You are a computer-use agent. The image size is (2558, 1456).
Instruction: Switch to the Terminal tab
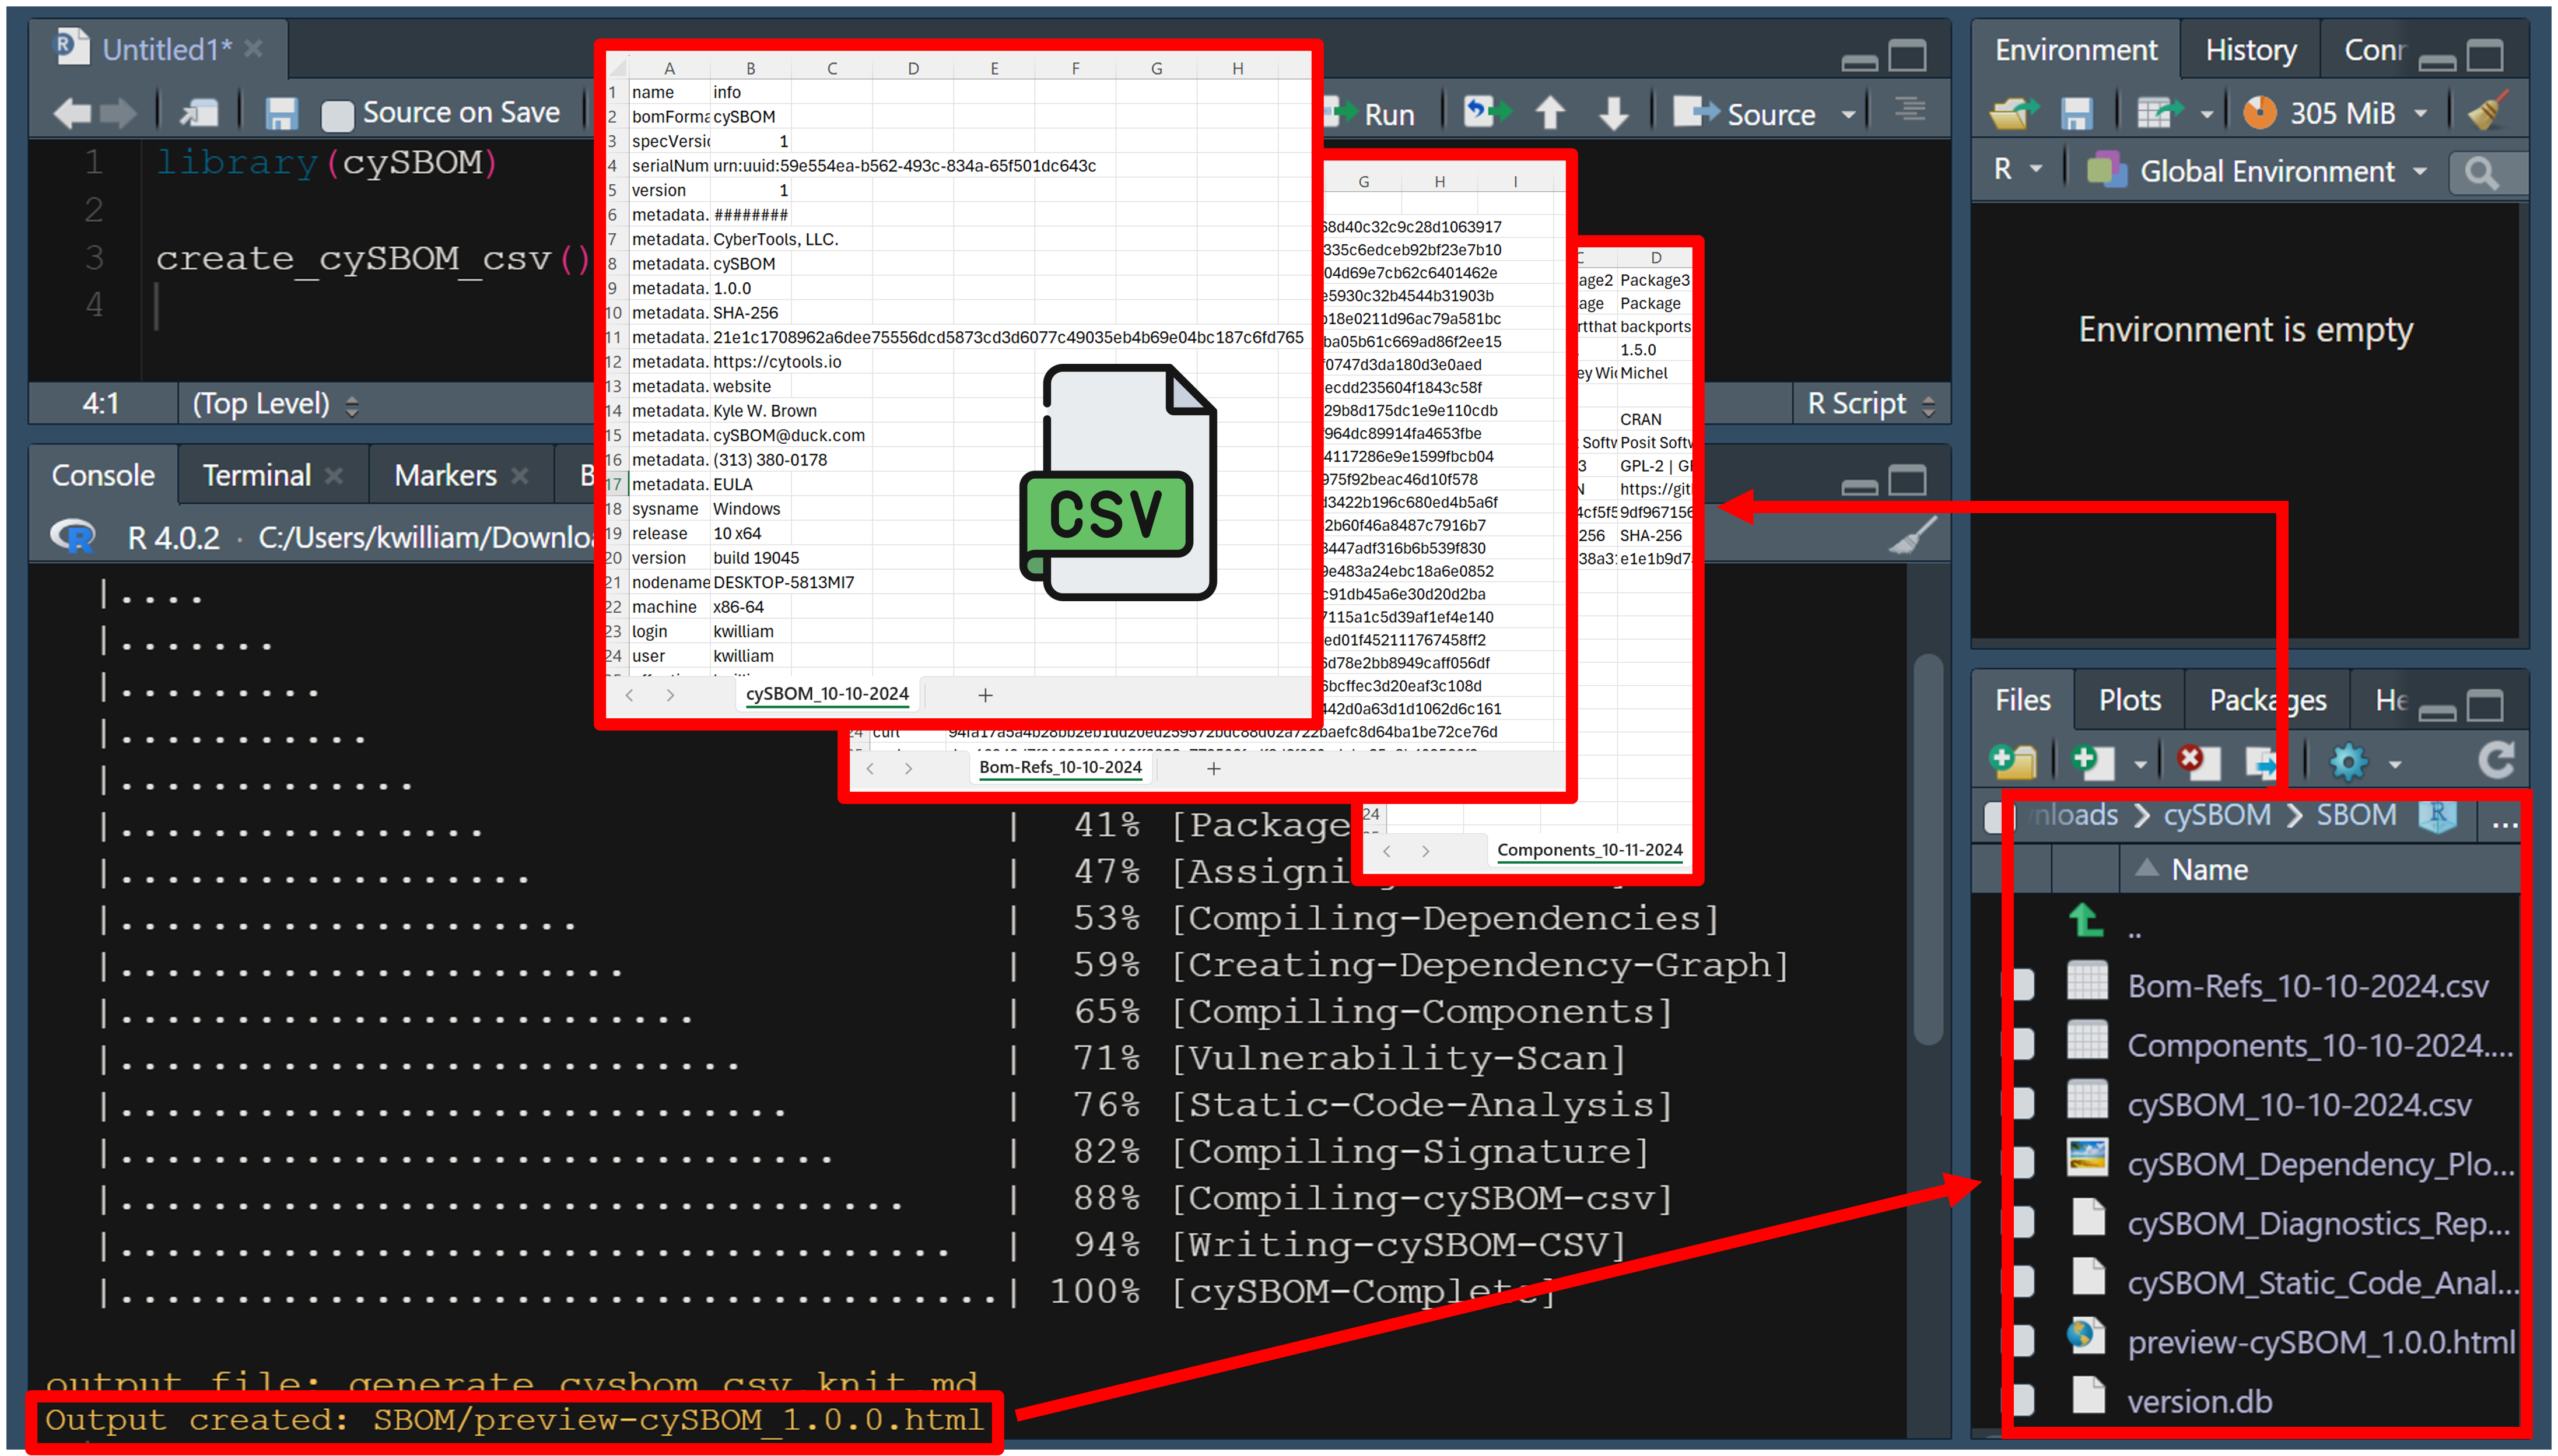coord(257,475)
